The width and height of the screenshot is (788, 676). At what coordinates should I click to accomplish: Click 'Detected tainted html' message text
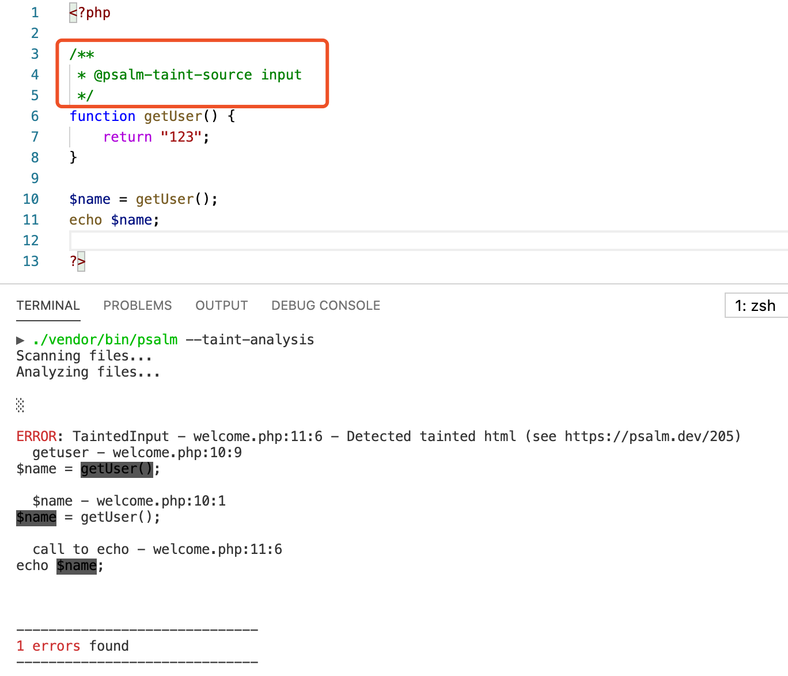coord(431,436)
